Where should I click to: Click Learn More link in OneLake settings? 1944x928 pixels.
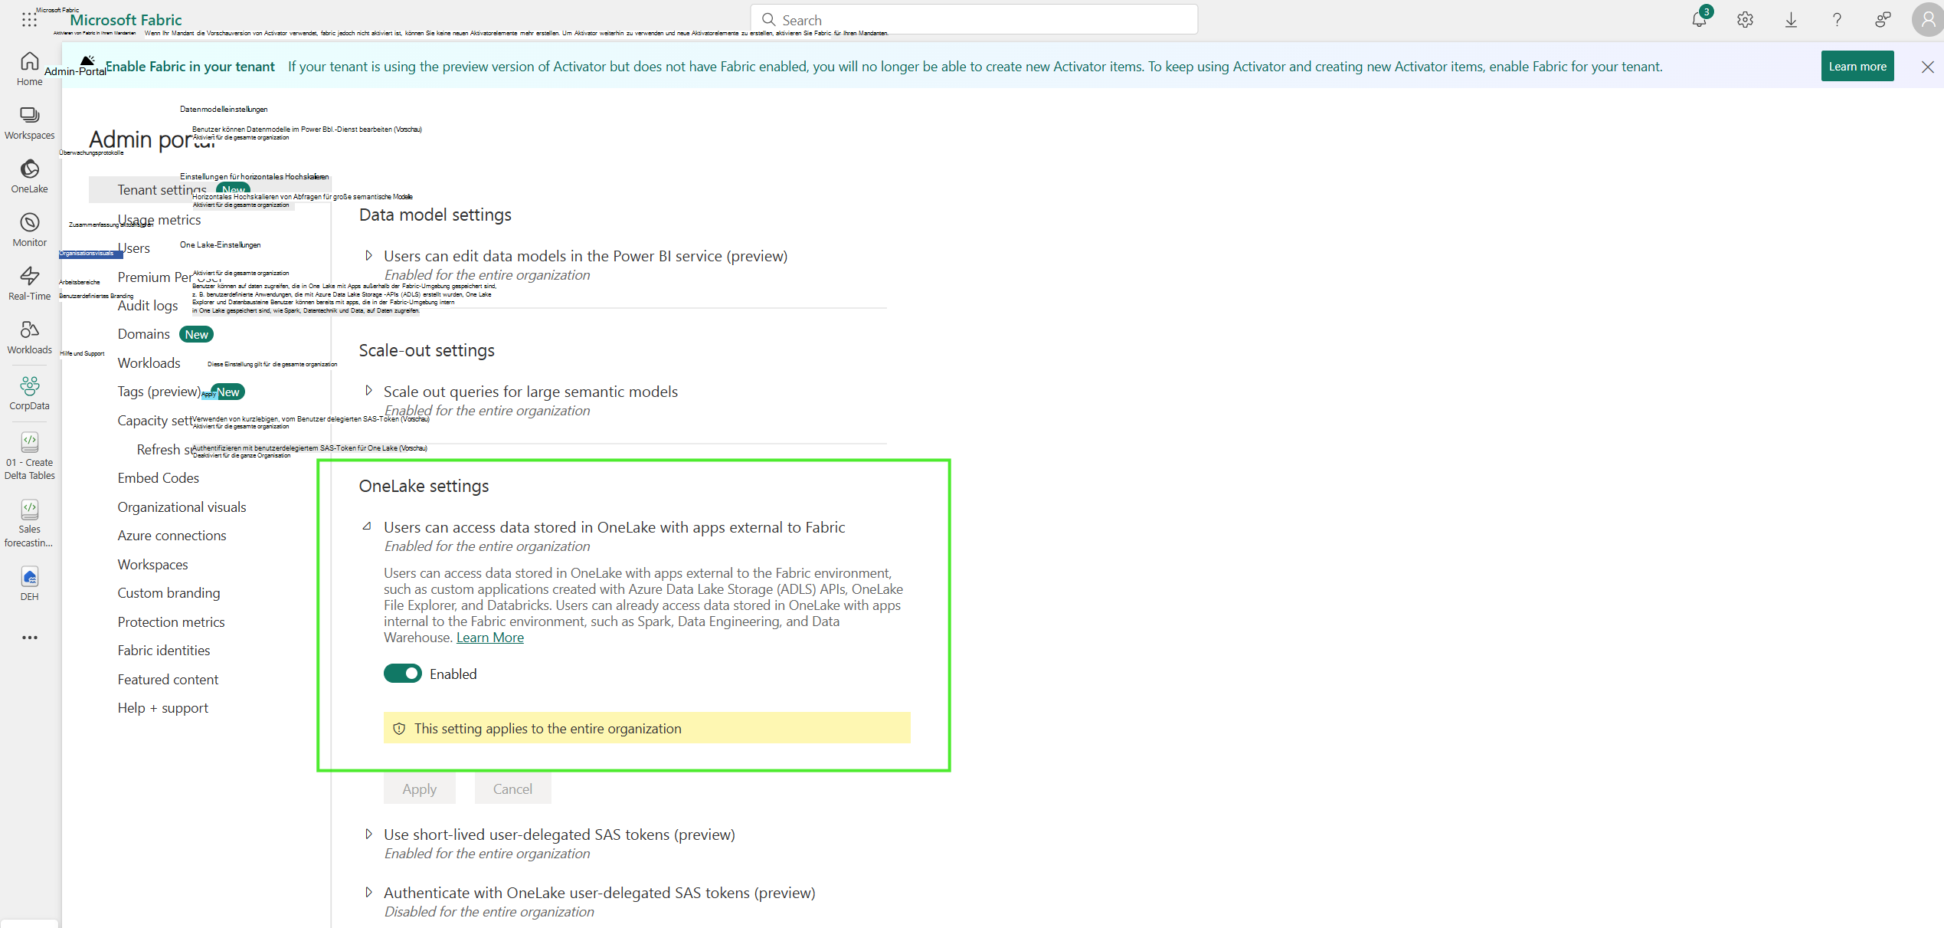(489, 637)
